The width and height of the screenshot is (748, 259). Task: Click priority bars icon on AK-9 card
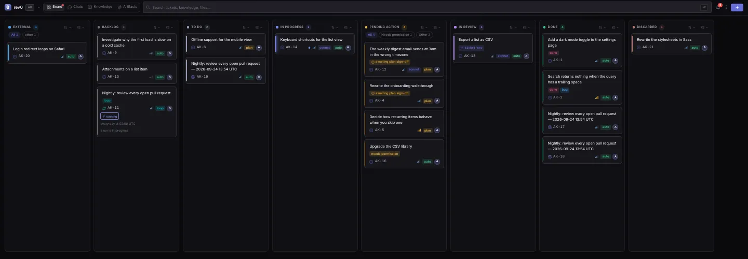[x=151, y=53]
